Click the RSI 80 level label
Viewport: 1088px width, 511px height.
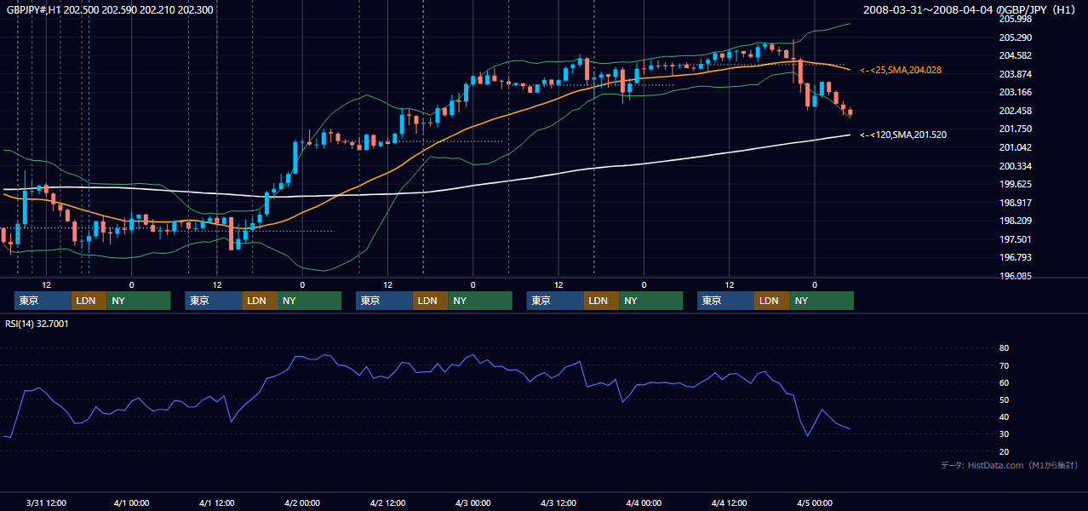pyautogui.click(x=1004, y=348)
